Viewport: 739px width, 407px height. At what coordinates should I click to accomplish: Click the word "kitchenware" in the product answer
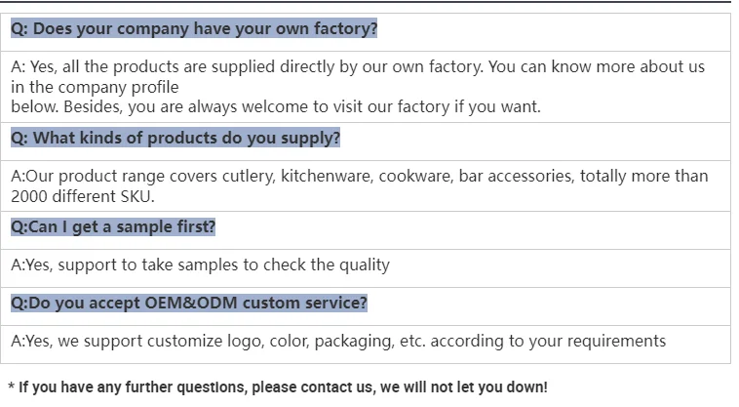click(x=363, y=177)
